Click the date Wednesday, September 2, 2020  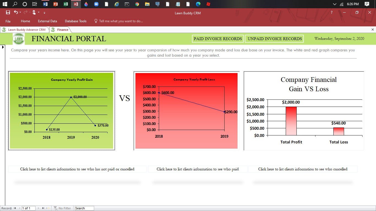click(x=339, y=39)
